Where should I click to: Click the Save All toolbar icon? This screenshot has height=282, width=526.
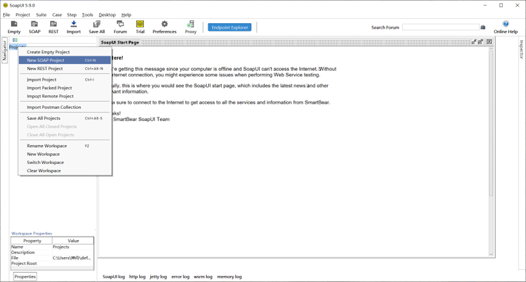[x=97, y=24]
